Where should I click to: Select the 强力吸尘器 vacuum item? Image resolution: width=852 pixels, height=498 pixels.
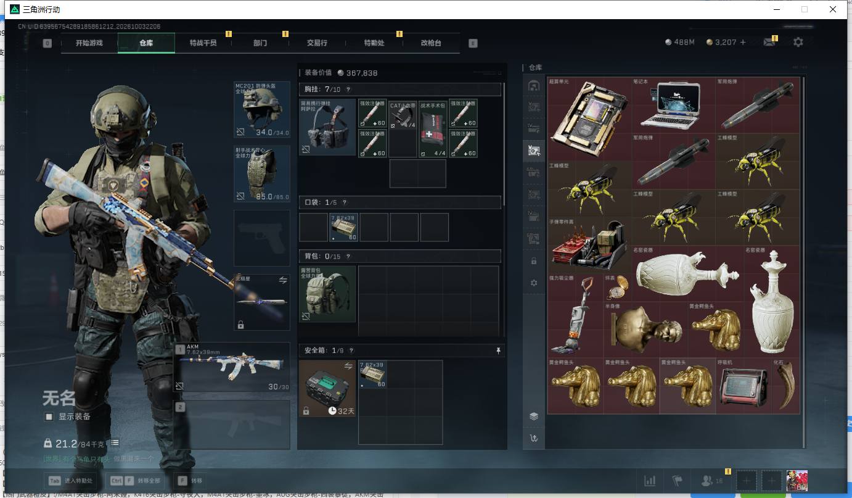pyautogui.click(x=576, y=315)
